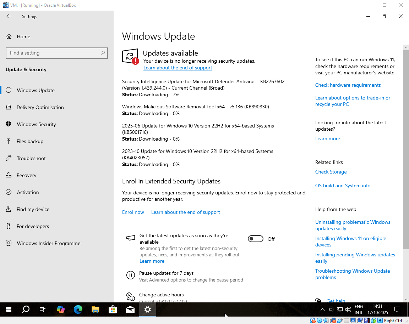Click the Find a setting search box
Image resolution: width=409 pixels, height=324 pixels.
56,53
